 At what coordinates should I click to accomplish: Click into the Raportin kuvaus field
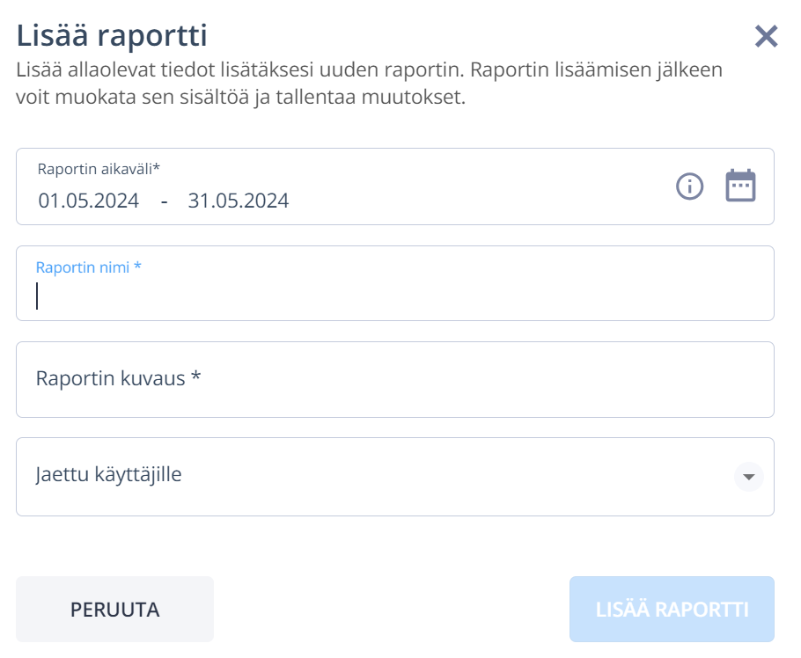coord(395,379)
